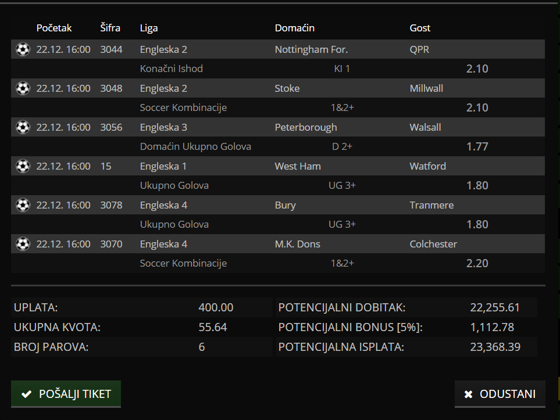Submit ticket with Pošalji Tiket button
The height and width of the screenshot is (420, 560).
point(66,394)
